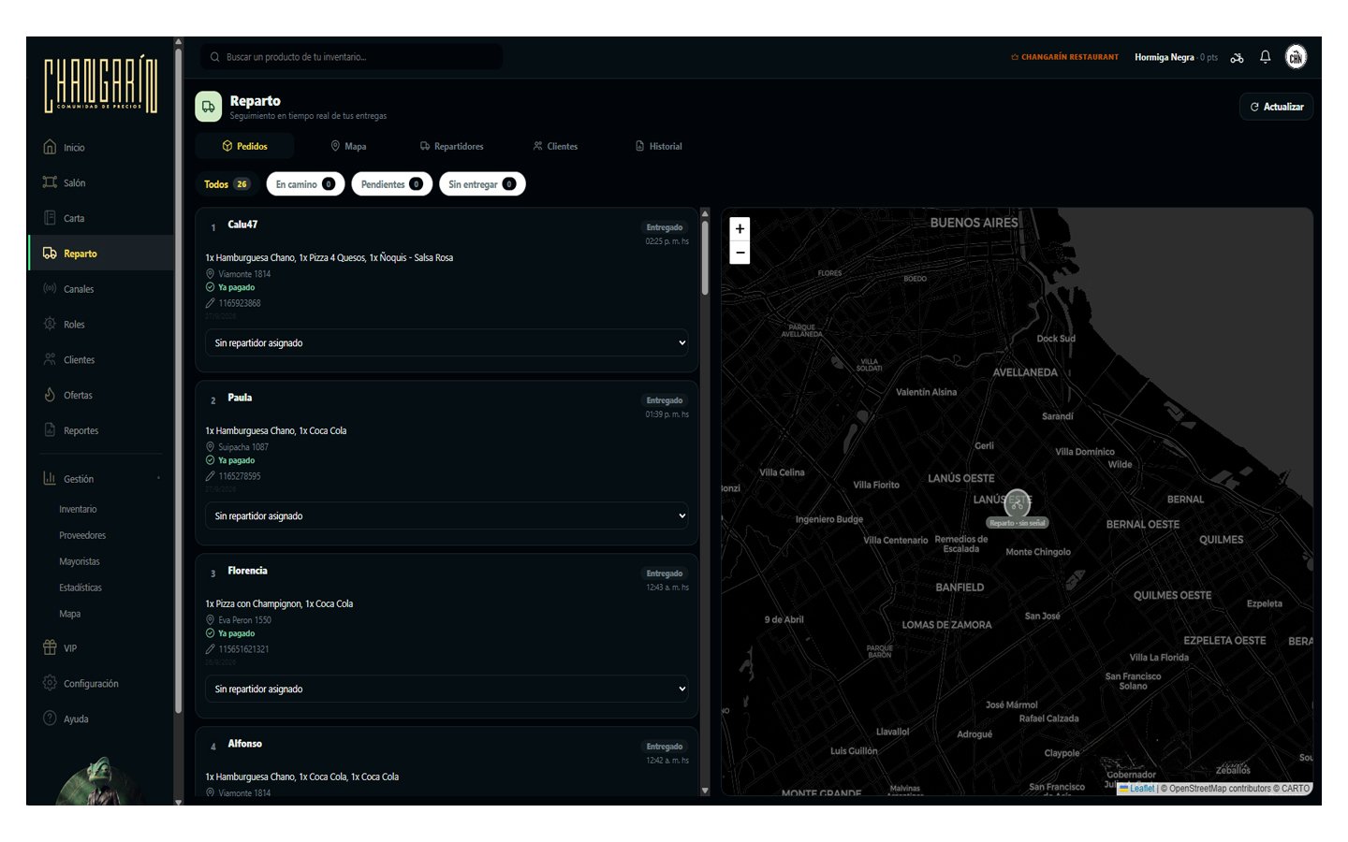
Task: Switch to the Repartidores tab
Action: click(x=451, y=146)
